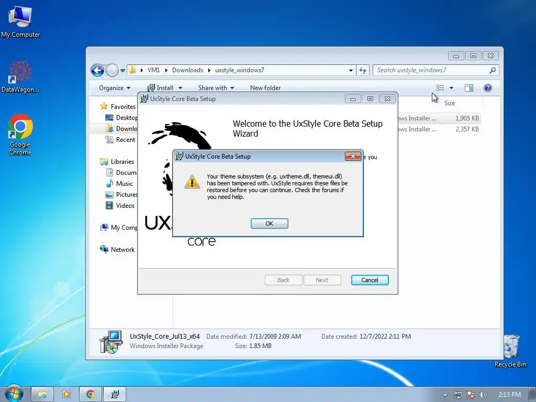Select Libraries in the navigation pane
The width and height of the screenshot is (536, 402).
point(117,161)
